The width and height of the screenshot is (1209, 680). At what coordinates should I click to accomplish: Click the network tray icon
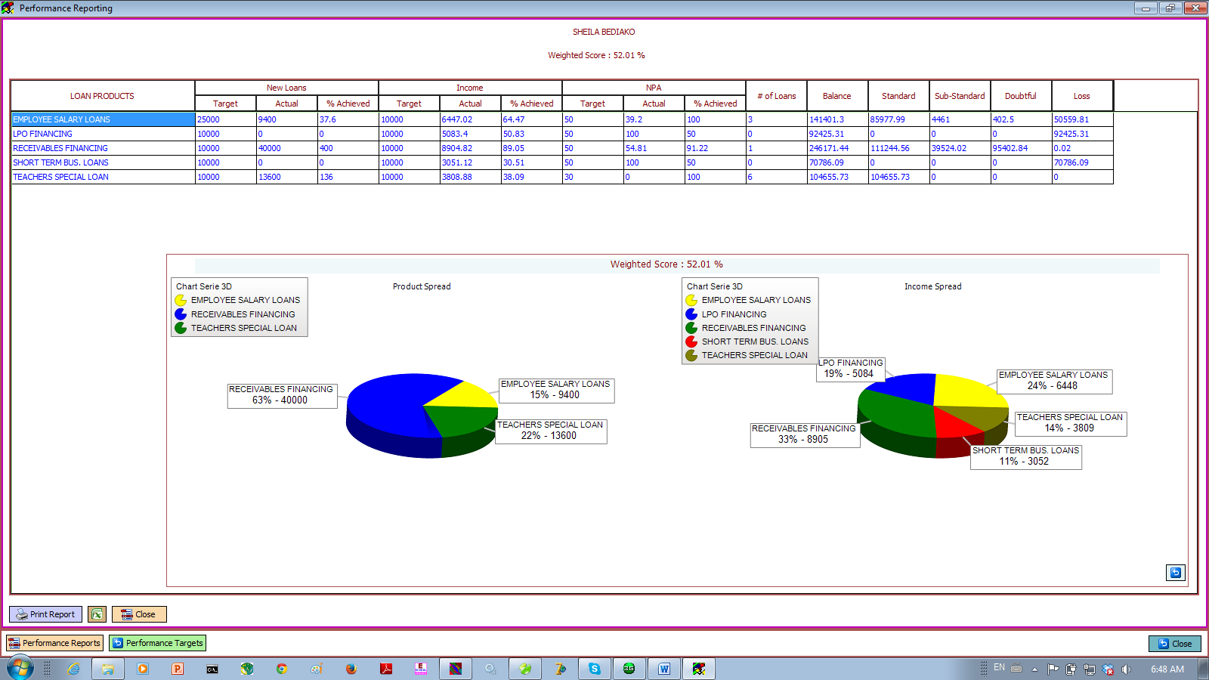[x=1090, y=669]
